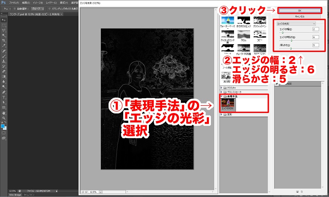Image resolution: width=329 pixels, height=197 pixels.
Task: Click the foreground color swatch
Action: [2, 126]
